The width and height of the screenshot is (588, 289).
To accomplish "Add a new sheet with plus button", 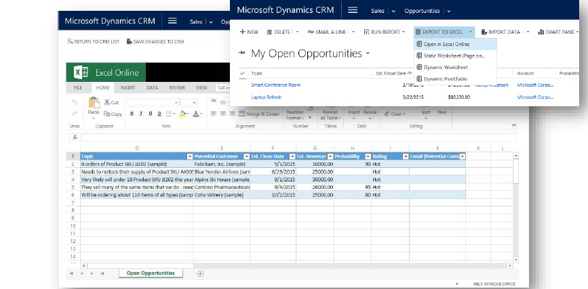I will [x=200, y=273].
